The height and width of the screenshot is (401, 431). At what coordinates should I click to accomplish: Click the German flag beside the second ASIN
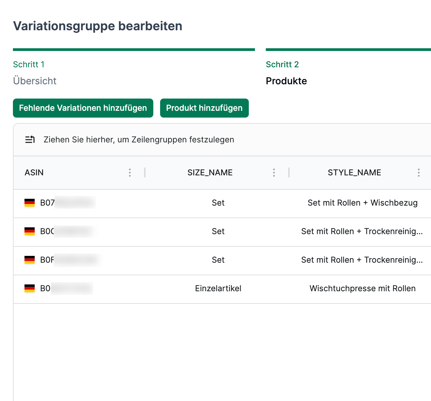[30, 231]
